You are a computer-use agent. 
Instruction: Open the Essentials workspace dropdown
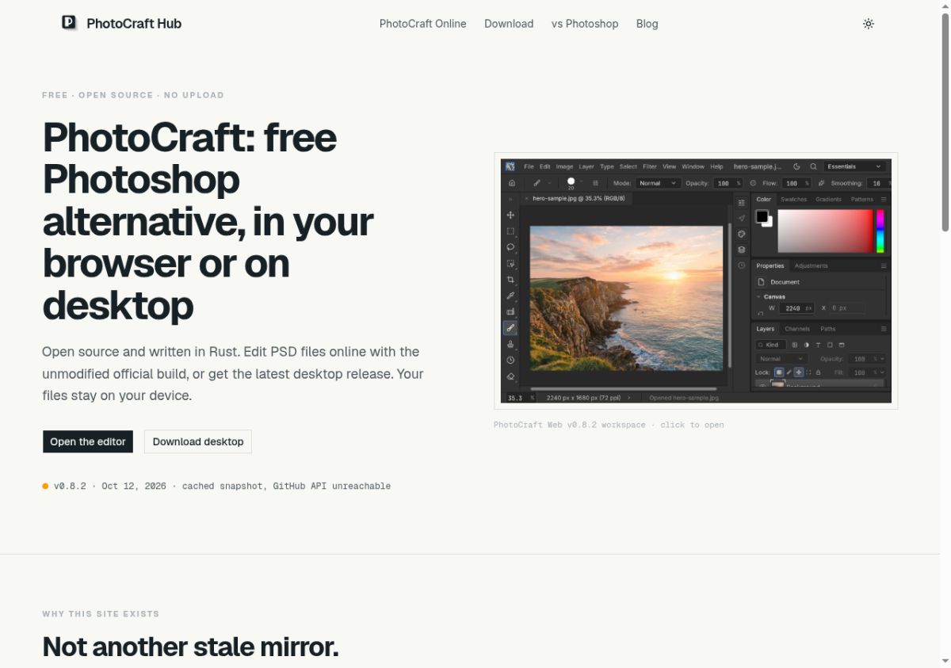click(855, 166)
